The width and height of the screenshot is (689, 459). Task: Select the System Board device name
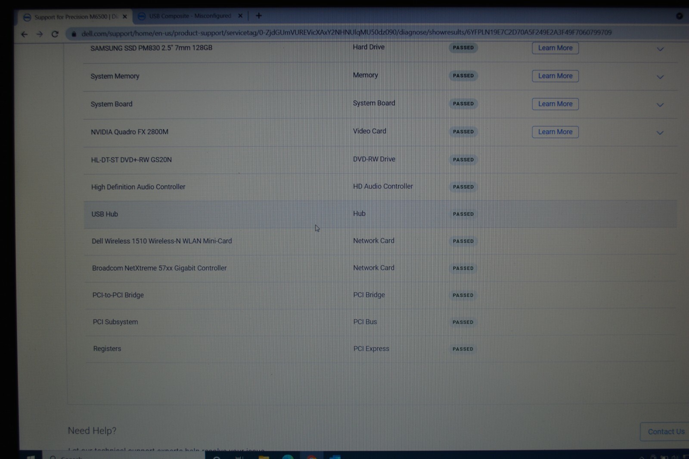(112, 104)
